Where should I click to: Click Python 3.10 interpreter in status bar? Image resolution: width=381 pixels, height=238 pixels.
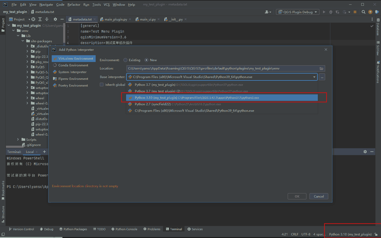pos(350,234)
